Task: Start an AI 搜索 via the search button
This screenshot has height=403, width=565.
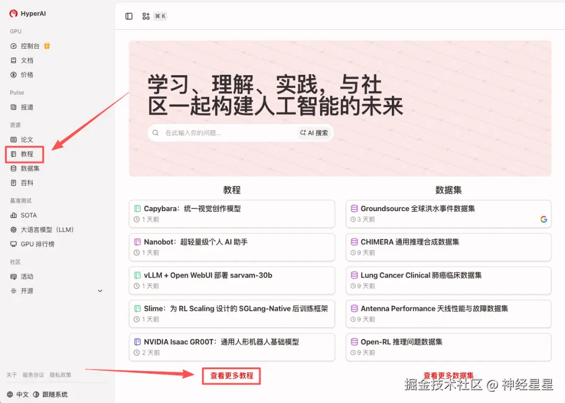Action: [x=314, y=133]
